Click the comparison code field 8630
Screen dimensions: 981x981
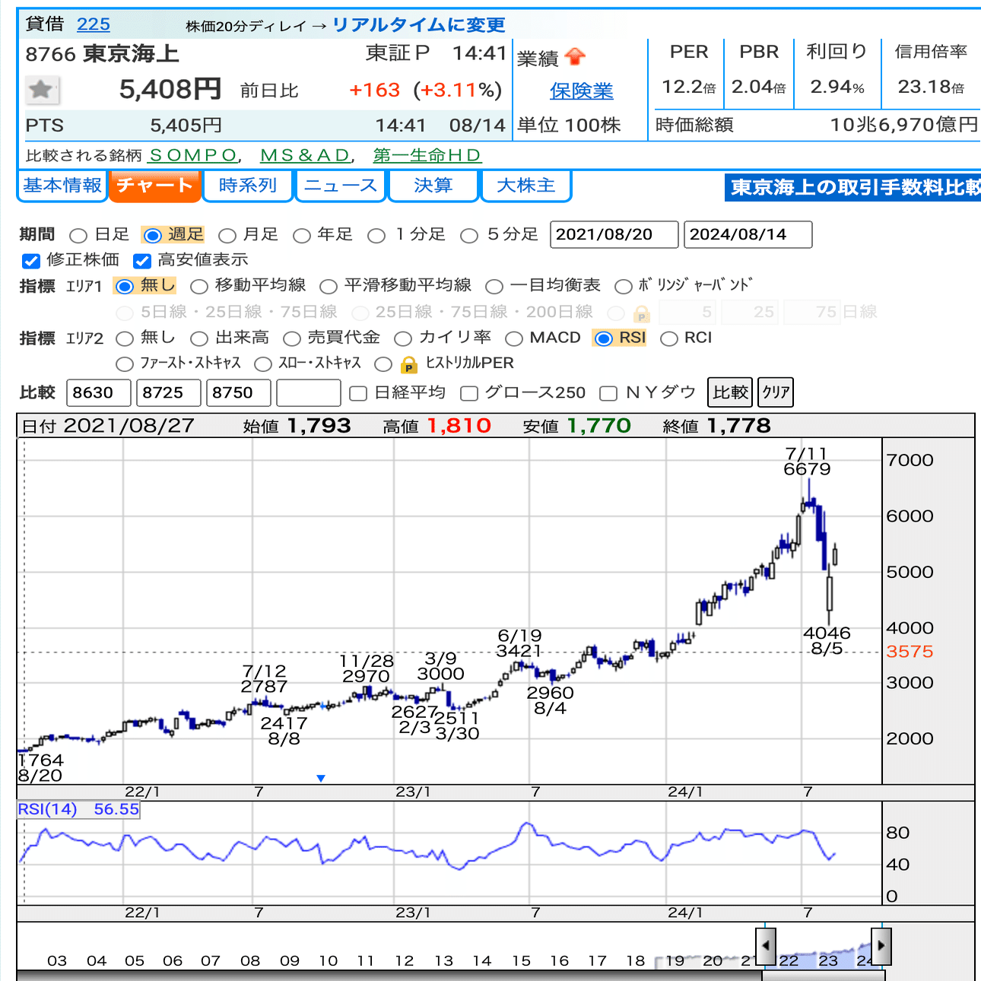point(99,393)
